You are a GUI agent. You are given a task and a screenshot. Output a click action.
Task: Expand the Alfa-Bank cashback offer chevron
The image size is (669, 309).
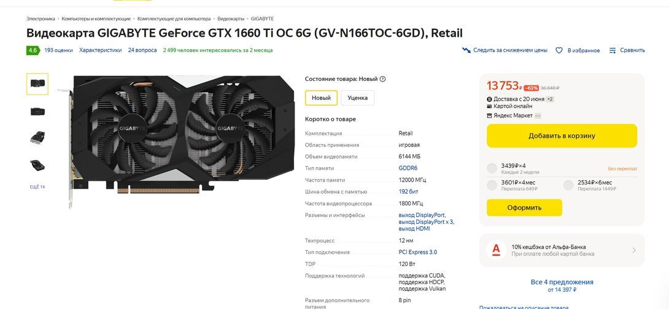[634, 250]
